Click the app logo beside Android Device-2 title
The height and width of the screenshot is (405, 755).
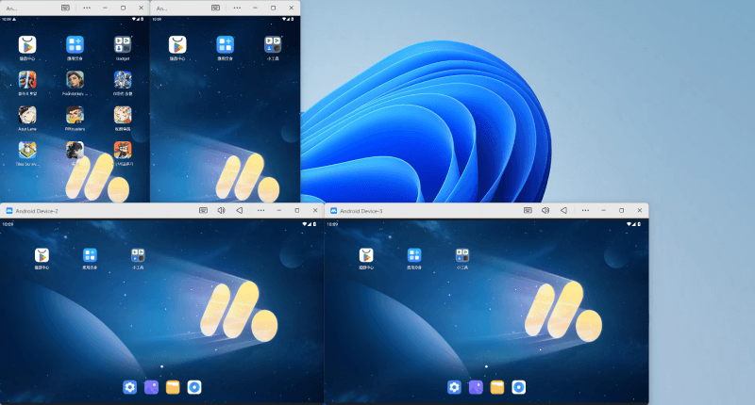tap(8, 211)
